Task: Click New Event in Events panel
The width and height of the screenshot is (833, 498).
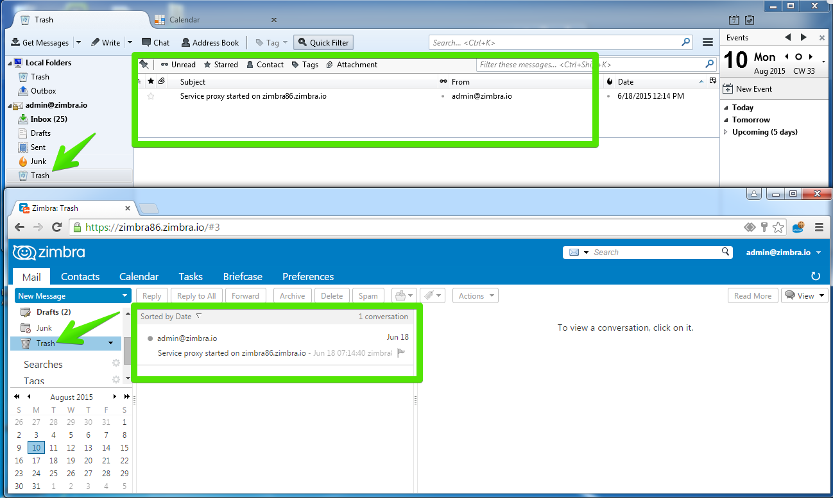Action: pyautogui.click(x=748, y=89)
